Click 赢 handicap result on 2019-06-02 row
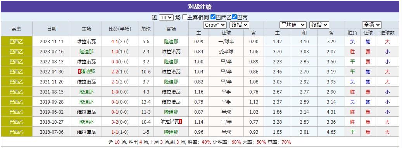This screenshot has height=148, width=402. pyautogui.click(x=368, y=112)
